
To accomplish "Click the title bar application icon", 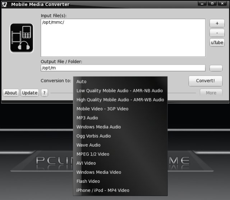I will 4,4.
